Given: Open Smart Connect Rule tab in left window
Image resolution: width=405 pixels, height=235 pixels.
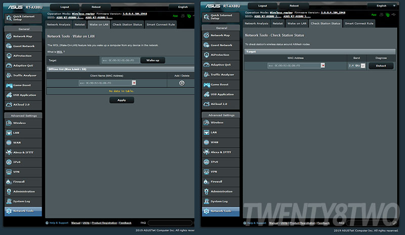Looking at the screenshot, I should 160,24.
